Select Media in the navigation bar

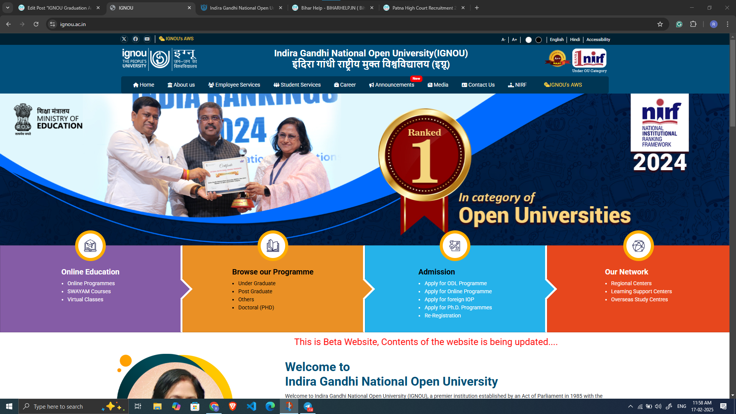click(438, 85)
